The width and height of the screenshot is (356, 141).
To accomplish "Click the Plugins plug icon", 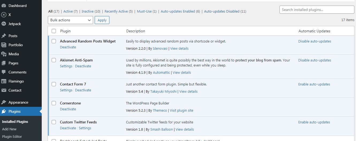I will pos(4,111).
